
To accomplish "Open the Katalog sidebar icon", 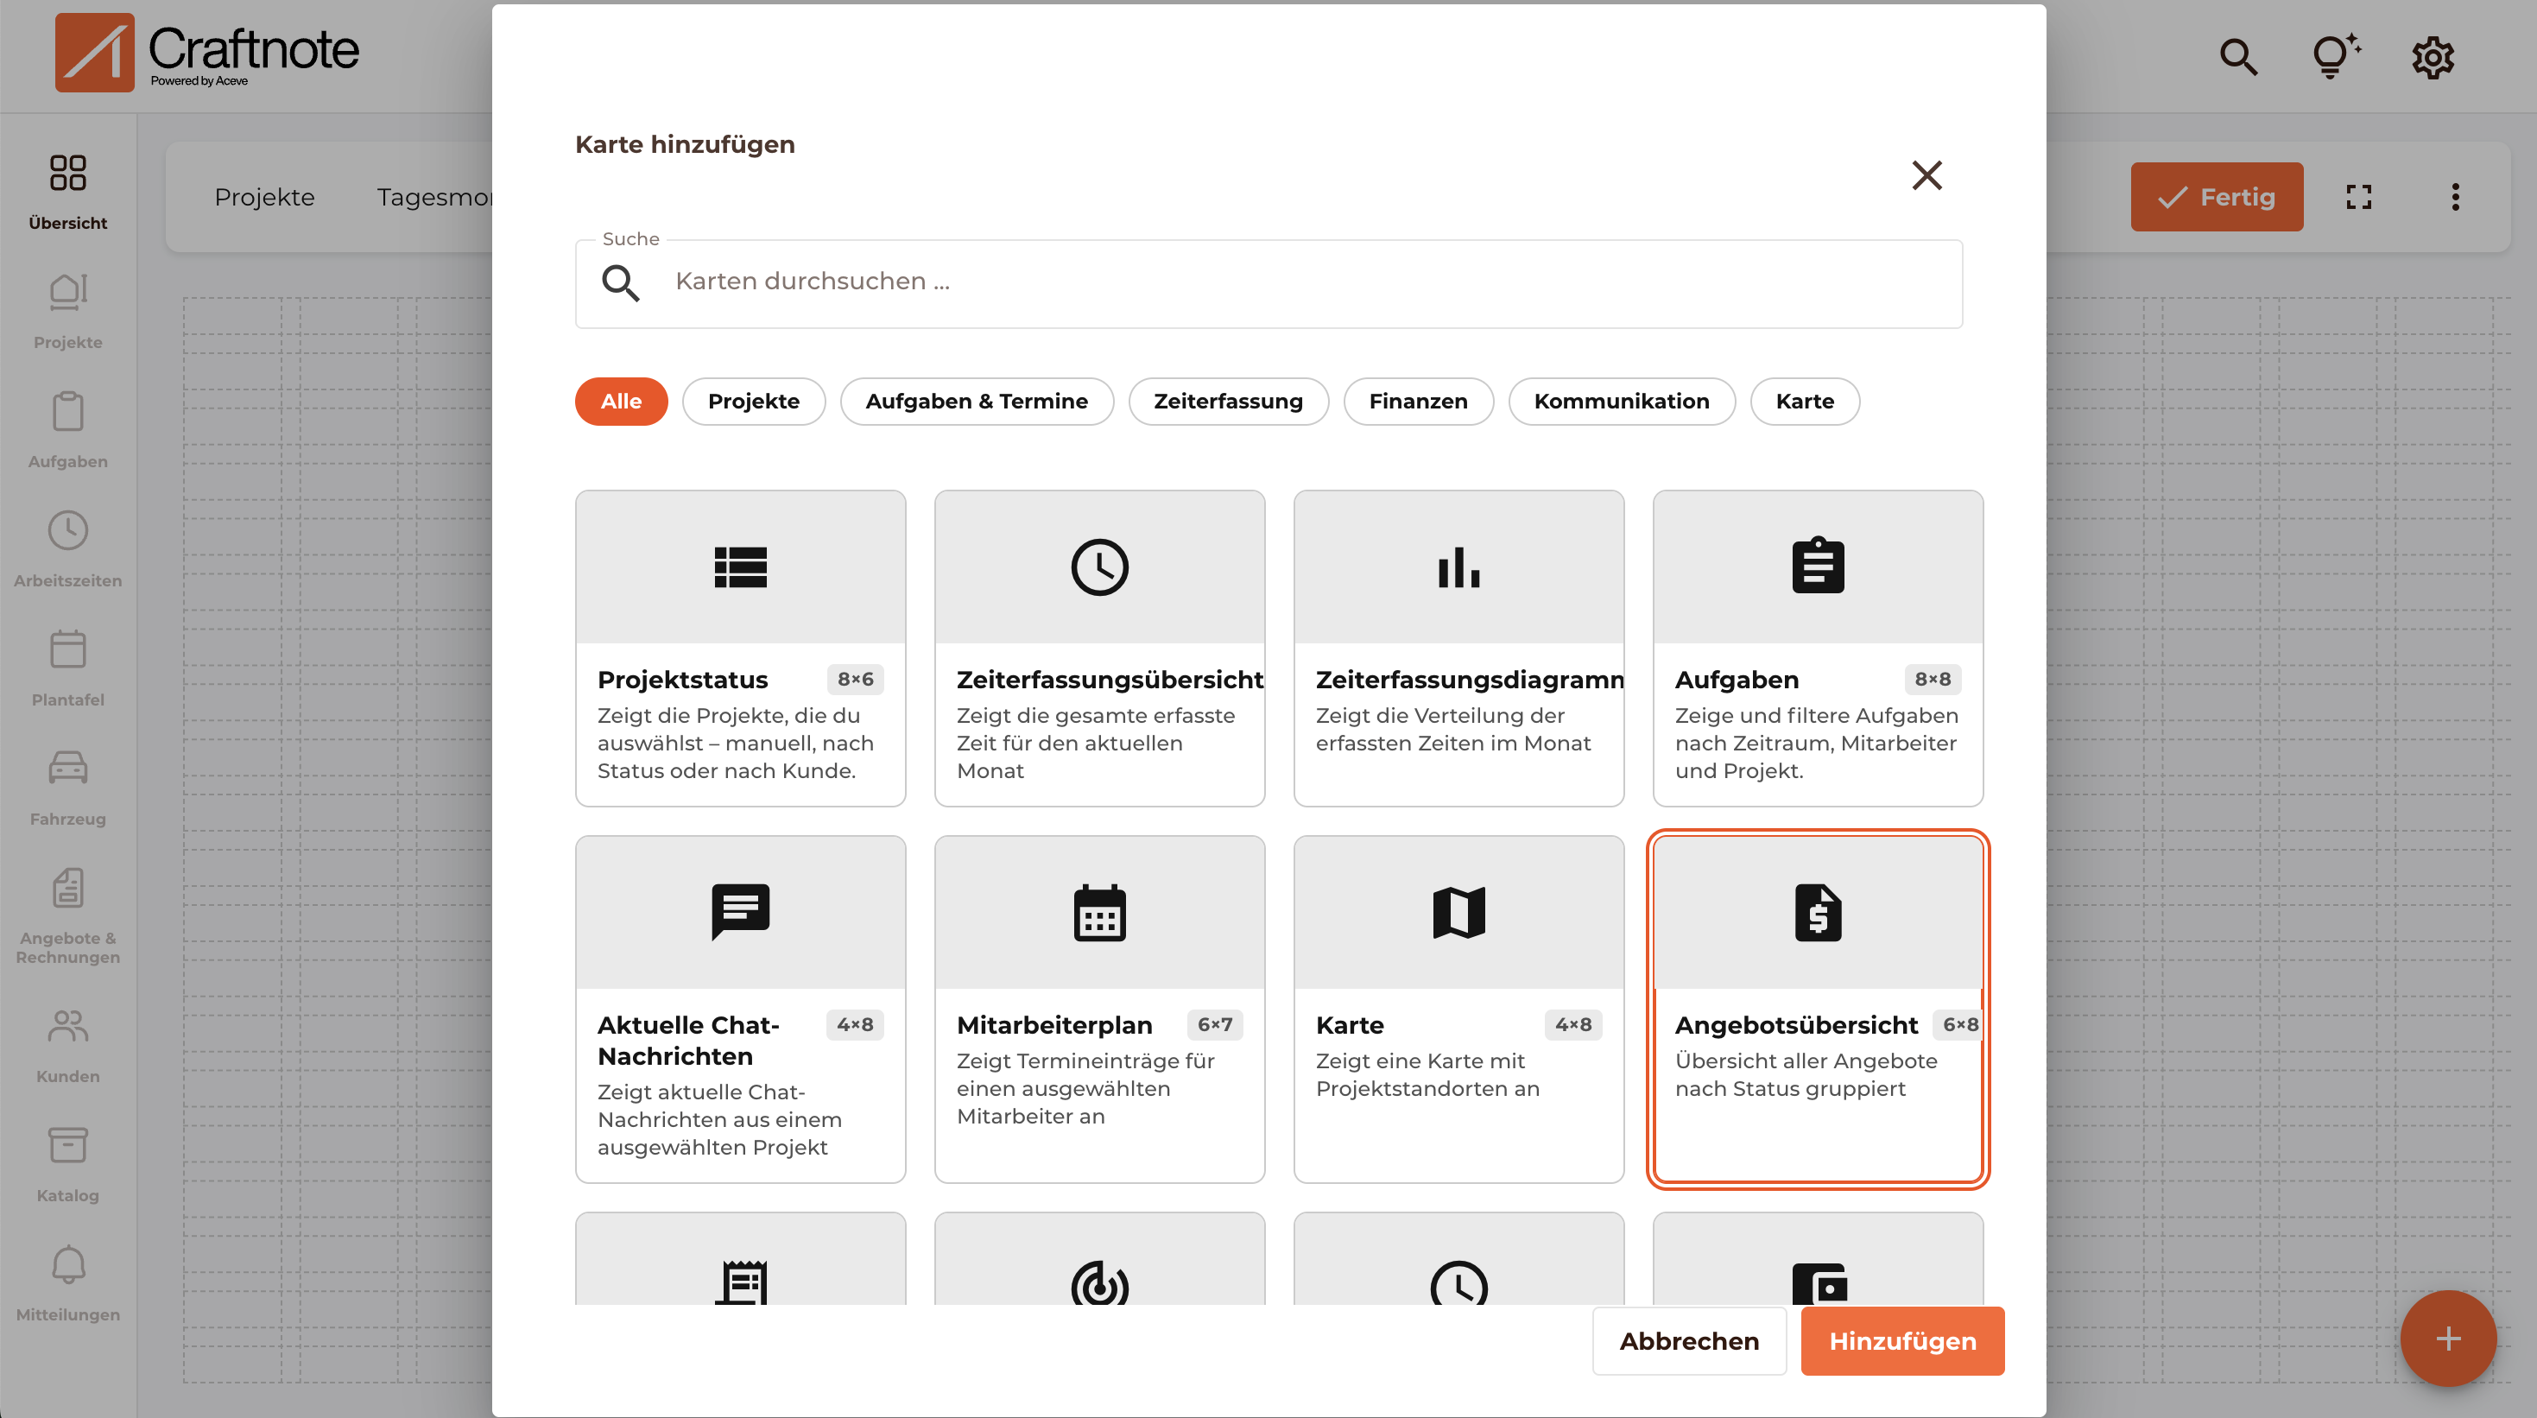I will pyautogui.click(x=68, y=1145).
